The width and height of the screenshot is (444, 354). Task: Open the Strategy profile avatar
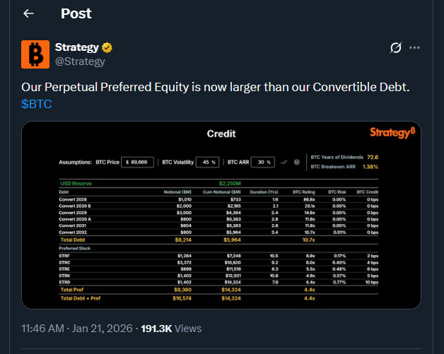[35, 54]
